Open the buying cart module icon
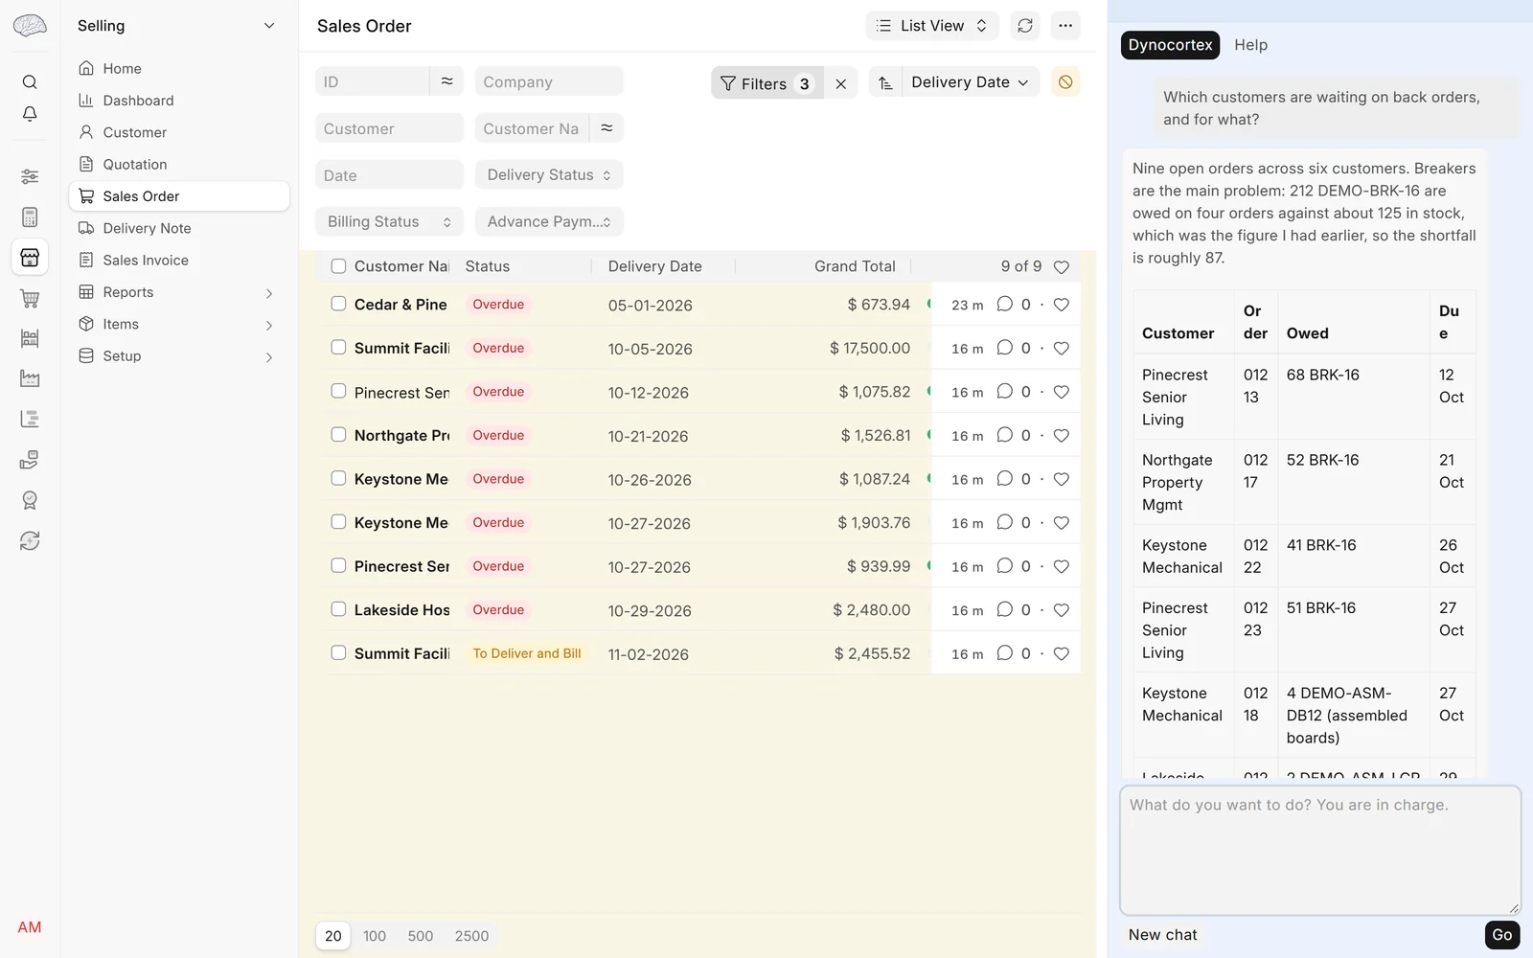Viewport: 1533px width, 958px height. coord(30,298)
